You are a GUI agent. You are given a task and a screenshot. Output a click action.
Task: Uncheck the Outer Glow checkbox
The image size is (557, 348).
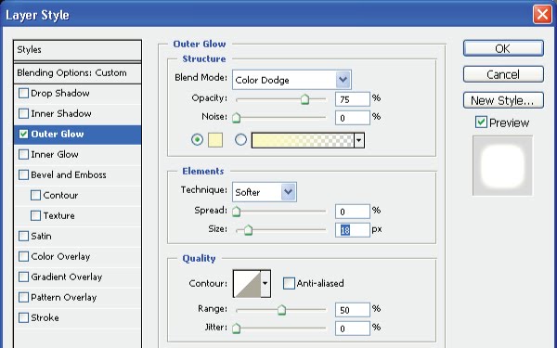coord(23,134)
